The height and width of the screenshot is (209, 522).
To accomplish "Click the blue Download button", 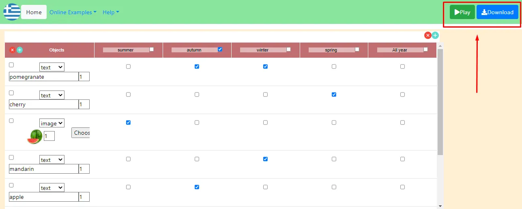I will click(x=497, y=12).
